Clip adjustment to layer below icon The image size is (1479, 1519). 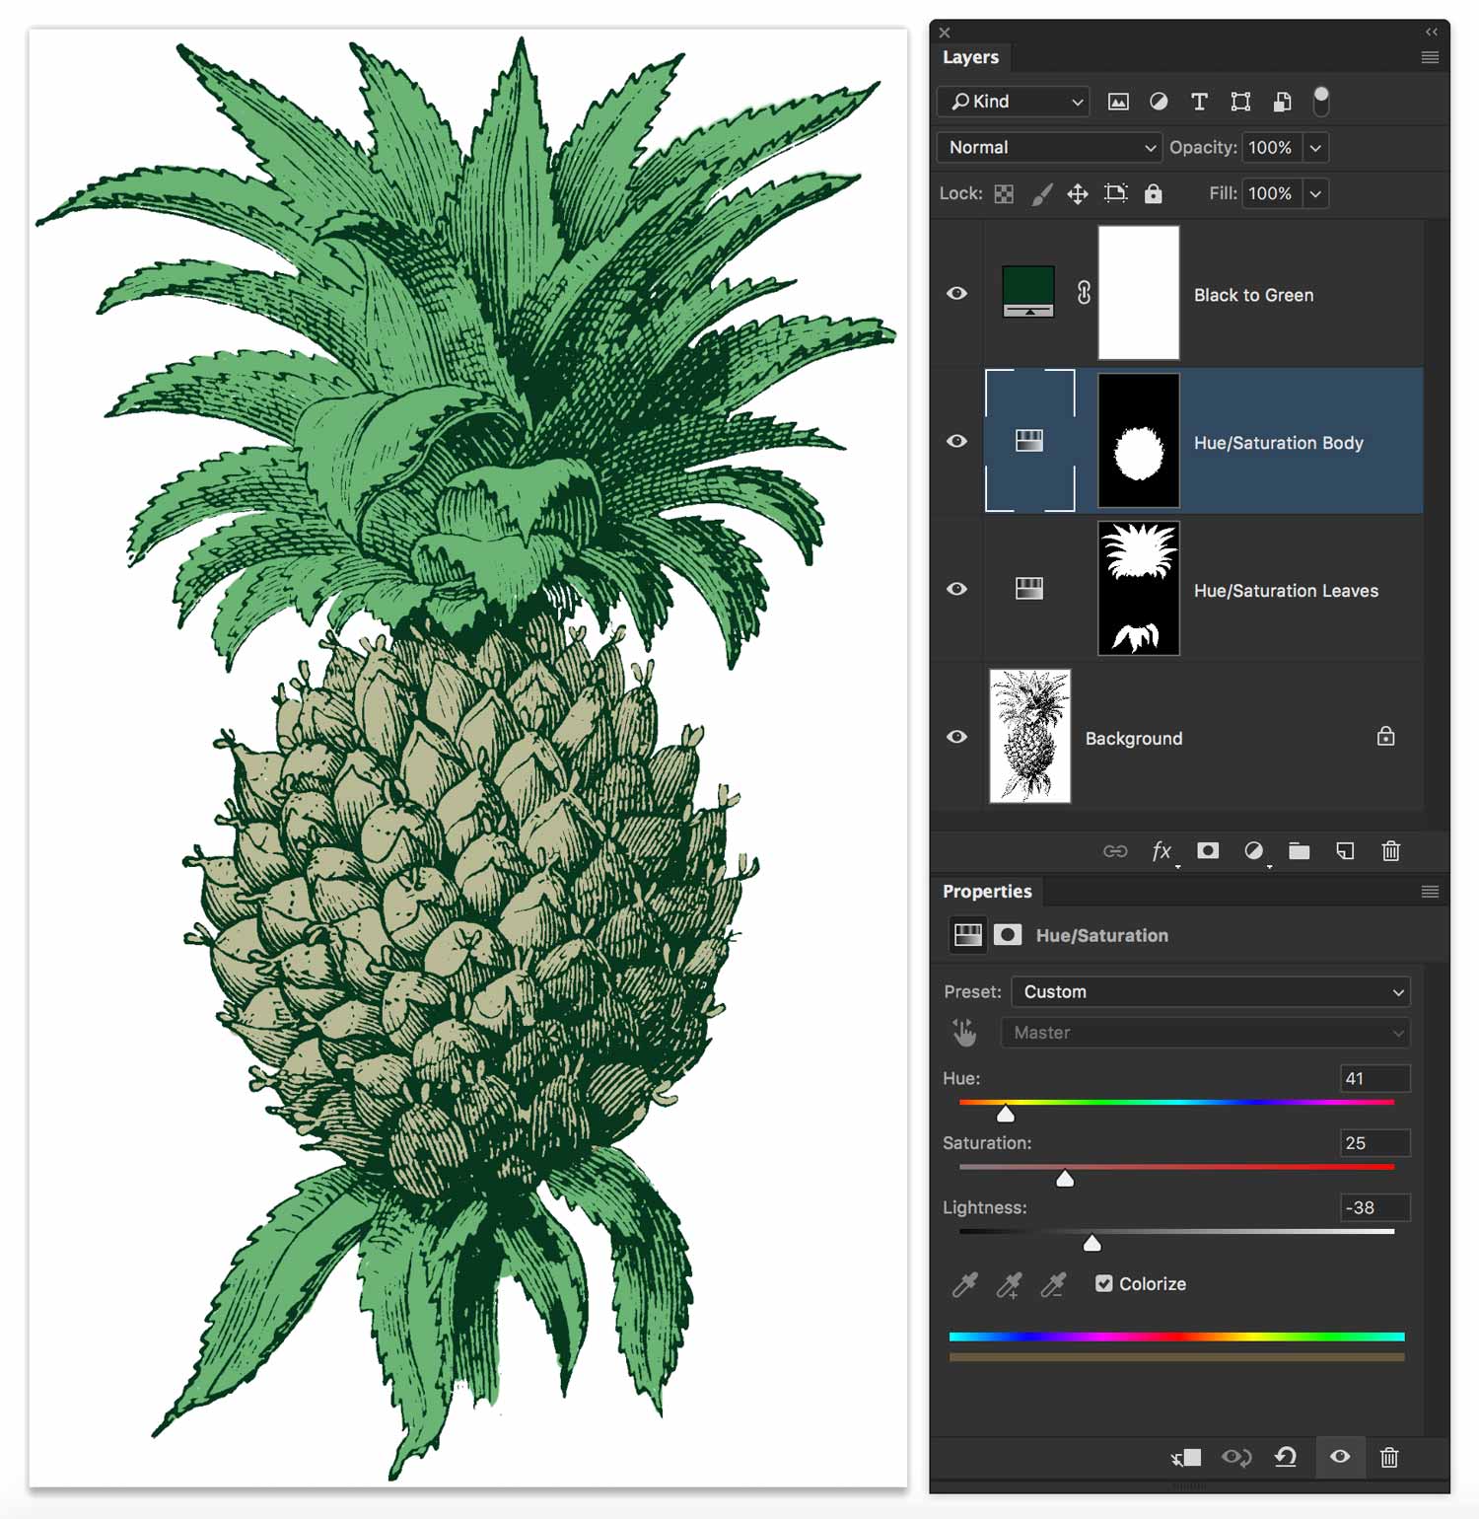pos(1186,1458)
